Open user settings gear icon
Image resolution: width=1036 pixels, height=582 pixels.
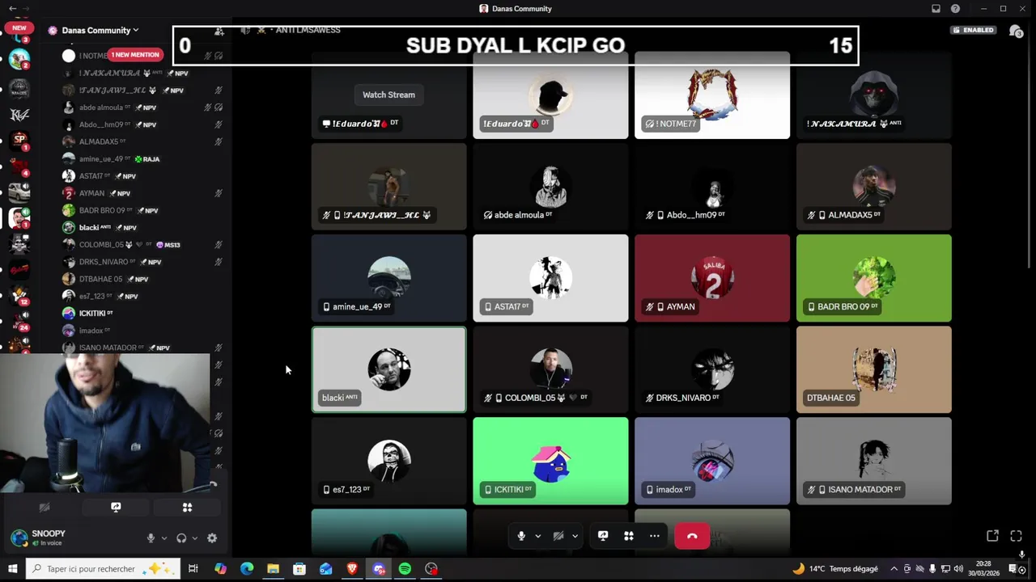pyautogui.click(x=212, y=538)
